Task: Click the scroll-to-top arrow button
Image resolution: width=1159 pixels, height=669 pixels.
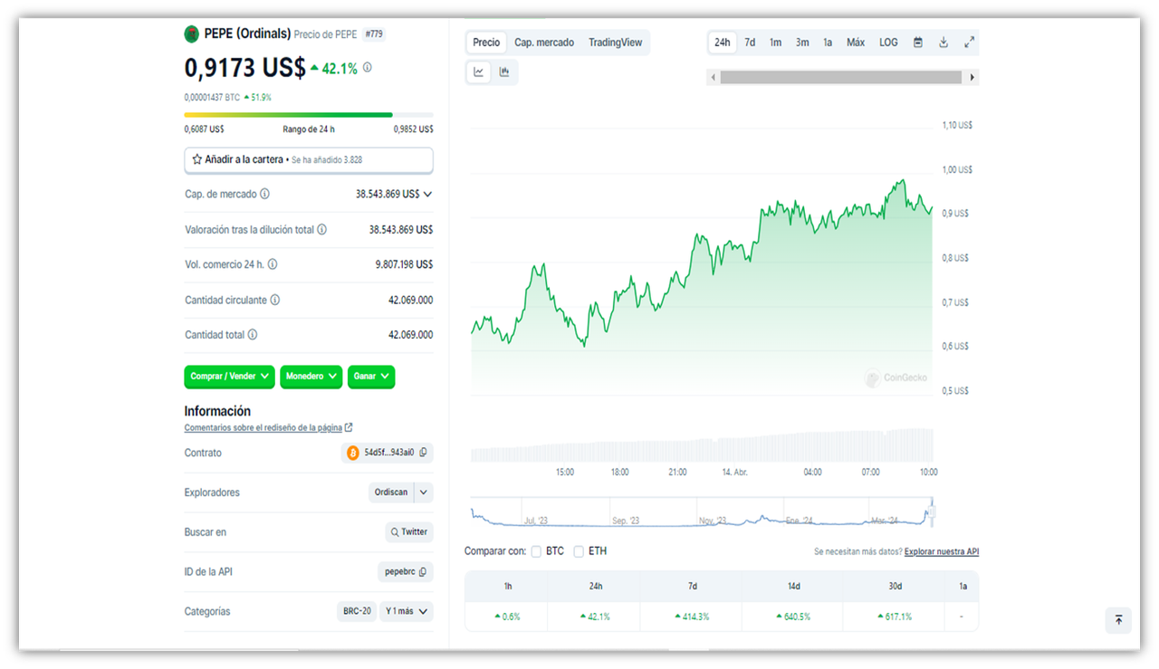Action: click(x=1118, y=620)
